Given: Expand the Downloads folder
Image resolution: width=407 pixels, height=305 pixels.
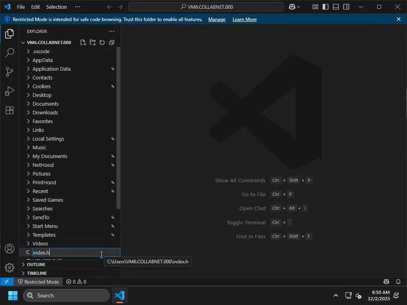Looking at the screenshot, I should click(28, 112).
